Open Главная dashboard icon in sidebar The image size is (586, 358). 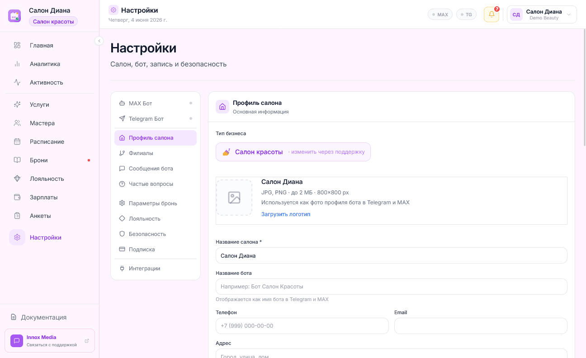tap(17, 45)
